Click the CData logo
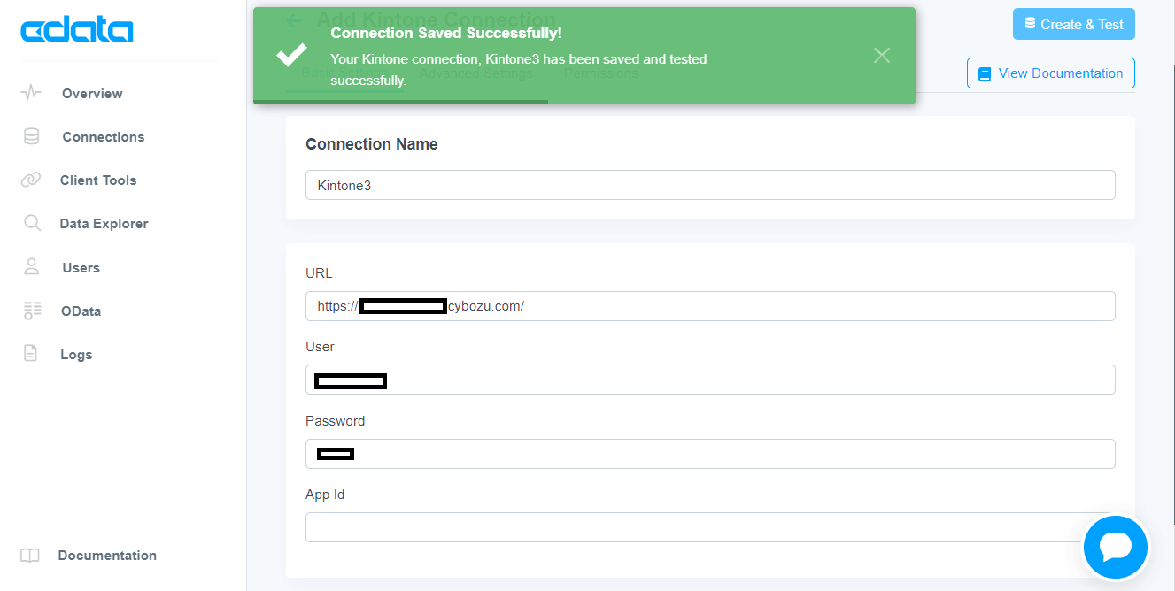1175x591 pixels. pyautogui.click(x=76, y=31)
